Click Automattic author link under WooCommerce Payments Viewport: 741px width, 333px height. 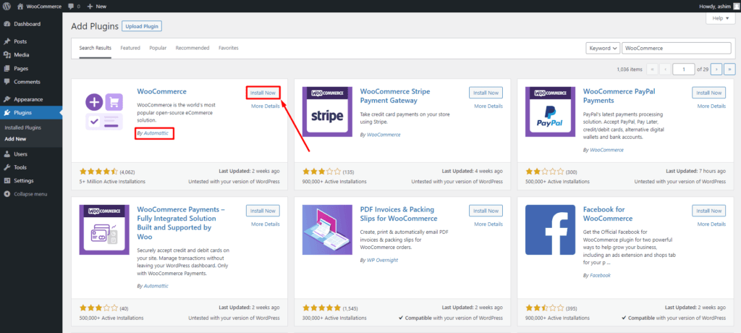point(156,286)
